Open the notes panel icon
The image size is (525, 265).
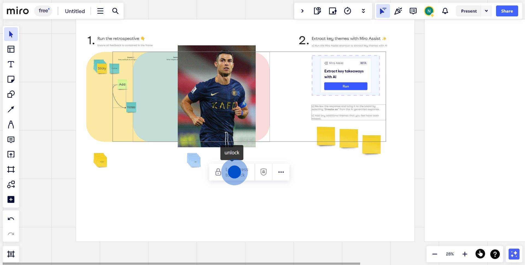tap(317, 11)
